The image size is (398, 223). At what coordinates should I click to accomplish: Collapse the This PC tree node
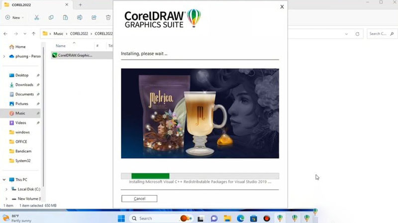pos(5,179)
